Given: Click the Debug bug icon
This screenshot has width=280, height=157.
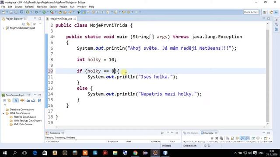Looking at the screenshot, I should (36, 12).
